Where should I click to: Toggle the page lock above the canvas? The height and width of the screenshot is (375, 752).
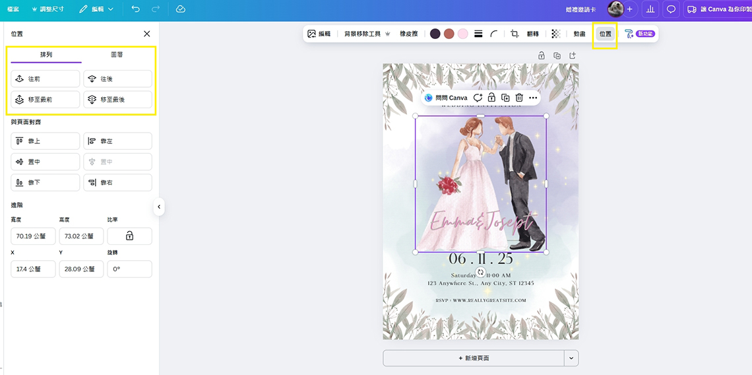(542, 55)
